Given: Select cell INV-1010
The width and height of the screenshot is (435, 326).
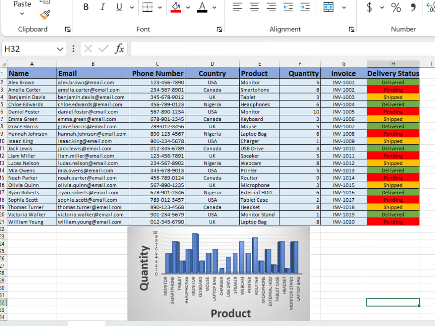Looking at the screenshot, I should click(344, 149).
